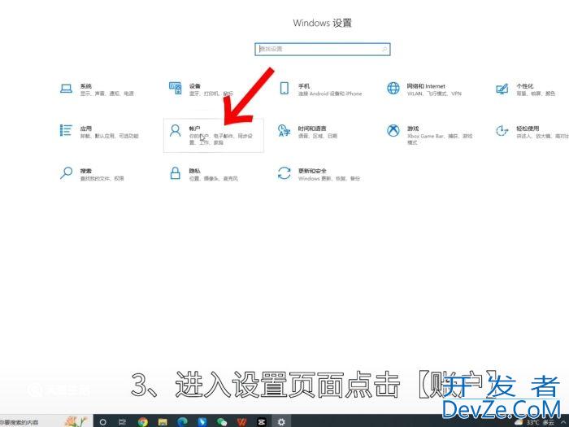
Task: Open CapCut from the taskbar
Action: [x=261, y=422]
